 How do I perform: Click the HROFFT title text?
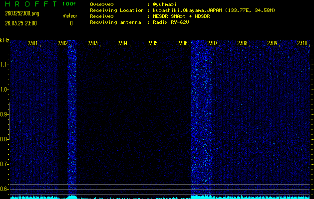click(x=29, y=4)
